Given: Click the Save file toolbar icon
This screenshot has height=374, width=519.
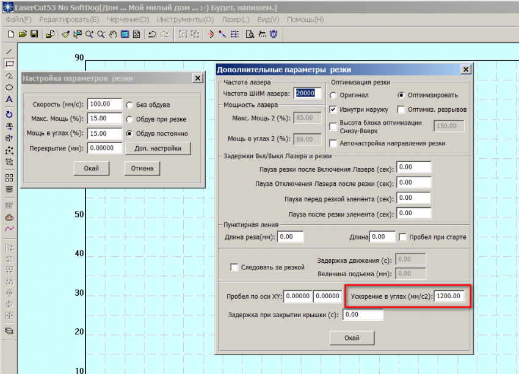Looking at the screenshot, I should 34,34.
